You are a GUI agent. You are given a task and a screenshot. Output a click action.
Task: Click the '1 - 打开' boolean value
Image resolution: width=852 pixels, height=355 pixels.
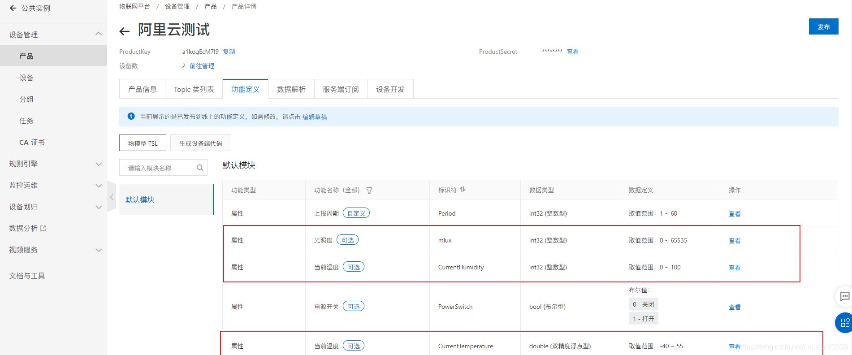[643, 319]
